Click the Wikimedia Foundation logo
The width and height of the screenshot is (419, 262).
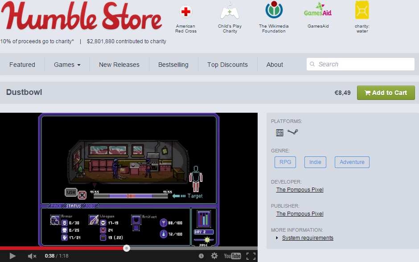point(274,10)
